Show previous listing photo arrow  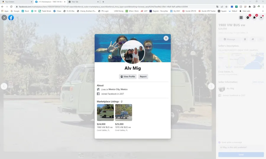coord(4,86)
